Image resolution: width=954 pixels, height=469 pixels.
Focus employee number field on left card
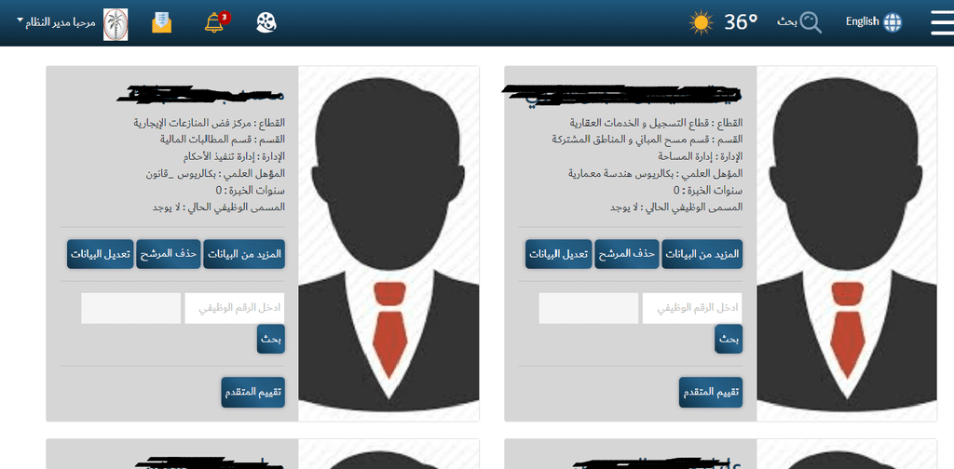(x=234, y=308)
